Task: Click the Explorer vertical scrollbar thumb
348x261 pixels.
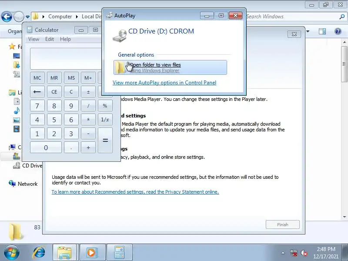Action: click(345, 64)
